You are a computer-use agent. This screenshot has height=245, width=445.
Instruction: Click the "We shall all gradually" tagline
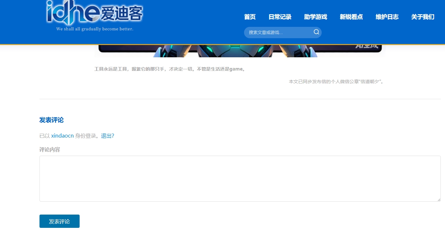pos(95,29)
